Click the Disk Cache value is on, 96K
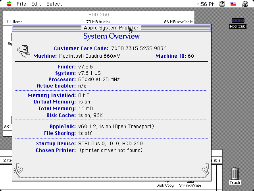 (90, 115)
